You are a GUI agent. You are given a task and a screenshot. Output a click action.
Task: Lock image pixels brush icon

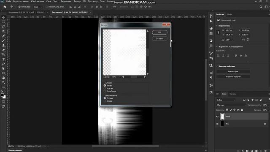[231, 110]
